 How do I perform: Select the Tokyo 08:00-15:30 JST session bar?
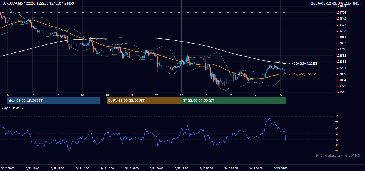click(54, 101)
